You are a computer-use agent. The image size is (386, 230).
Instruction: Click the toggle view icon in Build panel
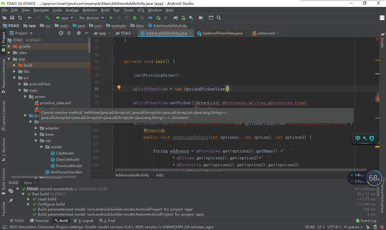coord(11,191)
